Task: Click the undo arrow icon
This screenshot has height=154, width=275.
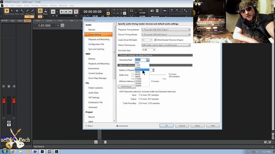Action: click(165, 11)
